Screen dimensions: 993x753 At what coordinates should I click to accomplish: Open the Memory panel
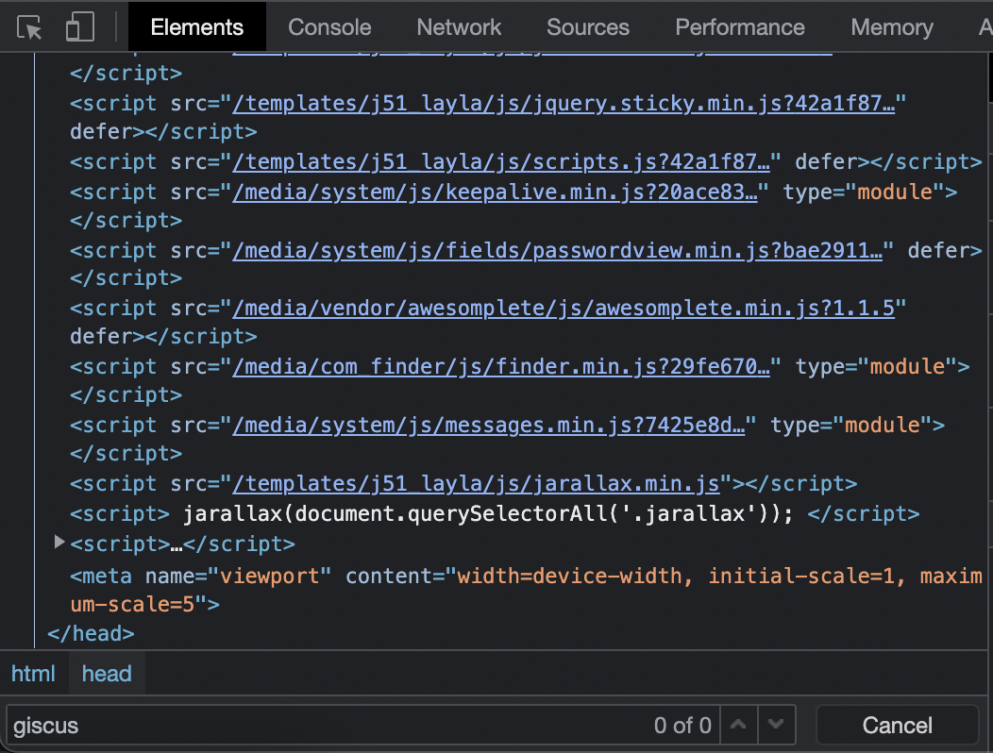[891, 26]
